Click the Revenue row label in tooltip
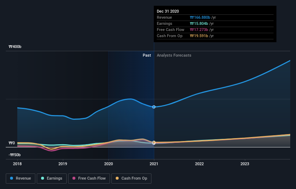Screen dimensions: 296x189 click(164, 17)
